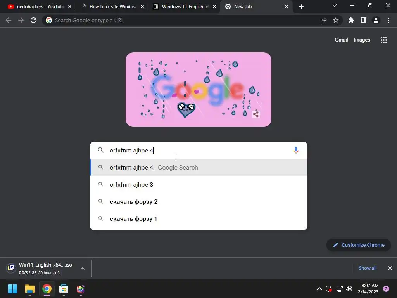Close the How to create Windows tab
The width and height of the screenshot is (397, 298).
pyautogui.click(x=142, y=7)
